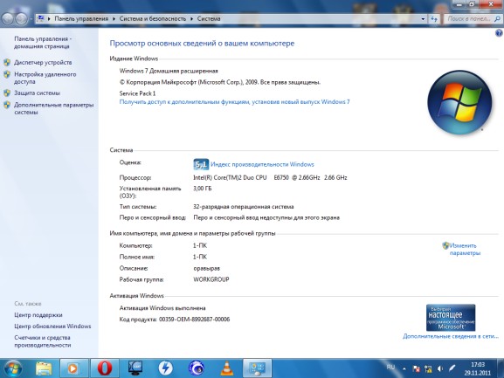The height and width of the screenshot is (378, 504).
Task: Click description value оравырав
Action: (x=207, y=269)
